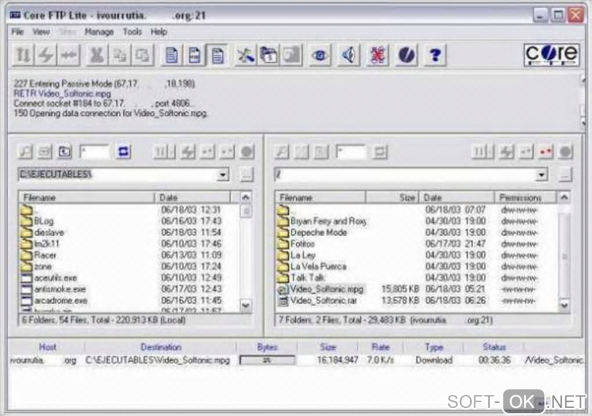Select the La Ley remote folder
This screenshot has height=416, width=592.
coord(302,255)
